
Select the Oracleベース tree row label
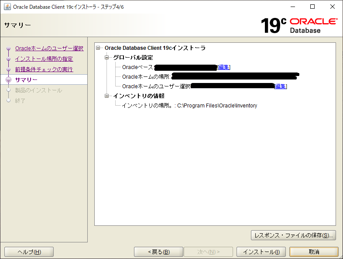[x=137, y=67]
